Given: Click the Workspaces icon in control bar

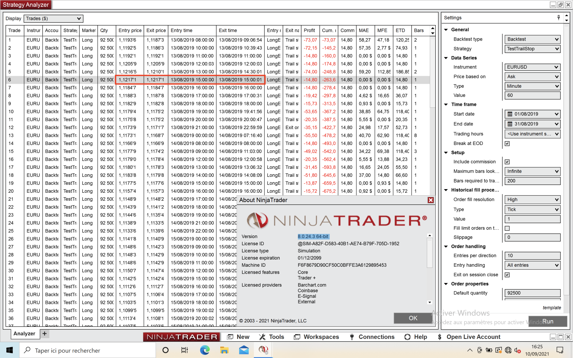Looking at the screenshot, I should 297,337.
